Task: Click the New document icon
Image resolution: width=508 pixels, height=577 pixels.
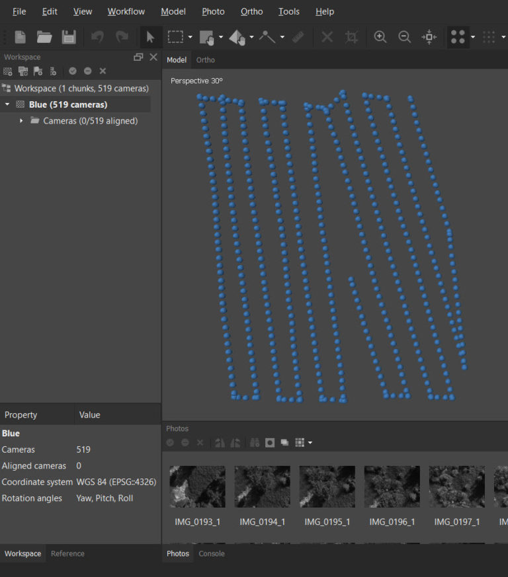Action: click(x=21, y=37)
